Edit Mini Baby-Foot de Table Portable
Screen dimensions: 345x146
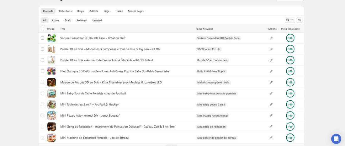tap(271, 93)
